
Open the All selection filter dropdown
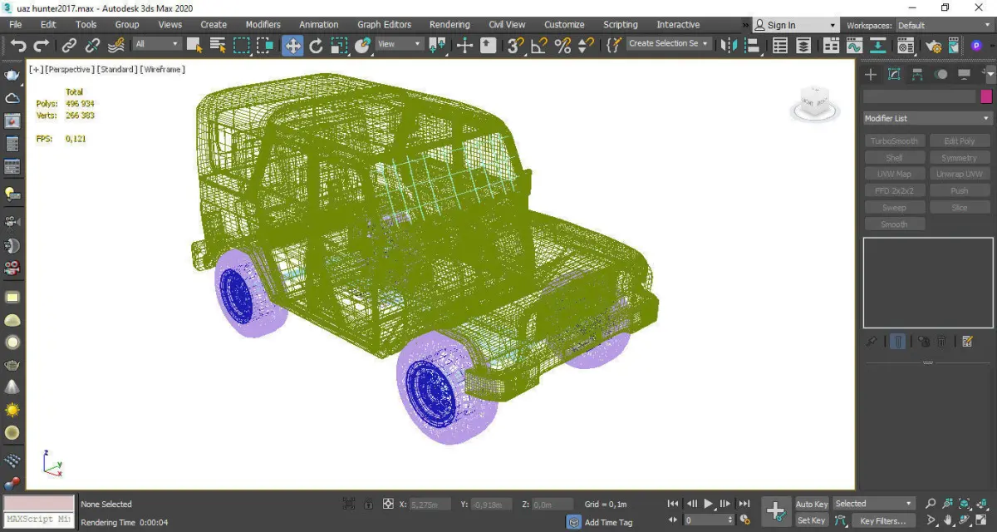pos(157,44)
